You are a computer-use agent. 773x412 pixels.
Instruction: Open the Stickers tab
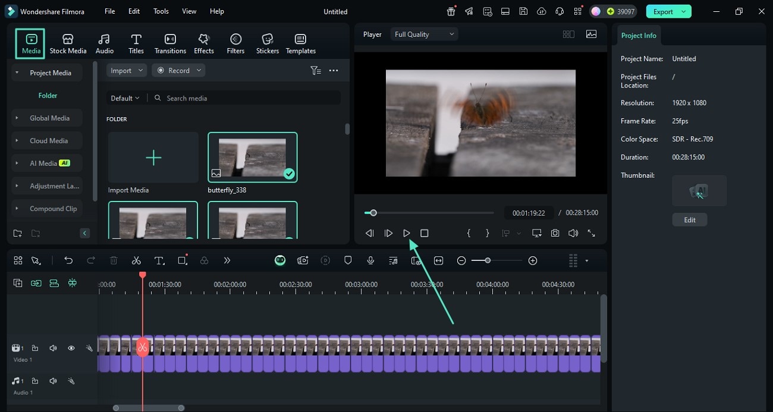[x=268, y=43]
